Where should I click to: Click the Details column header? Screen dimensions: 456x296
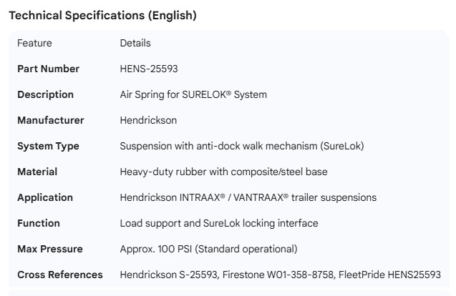point(135,43)
